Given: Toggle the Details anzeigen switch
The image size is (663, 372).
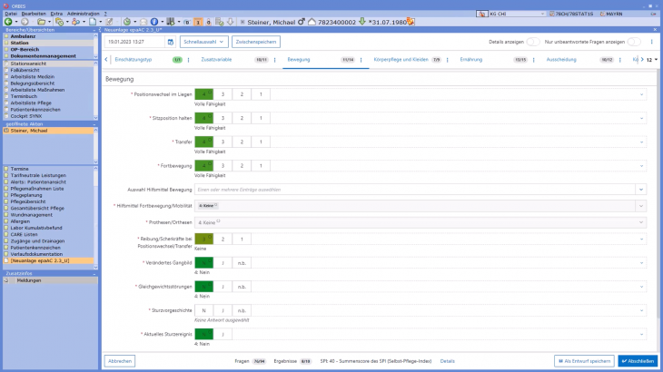Looking at the screenshot, I should pos(532,42).
